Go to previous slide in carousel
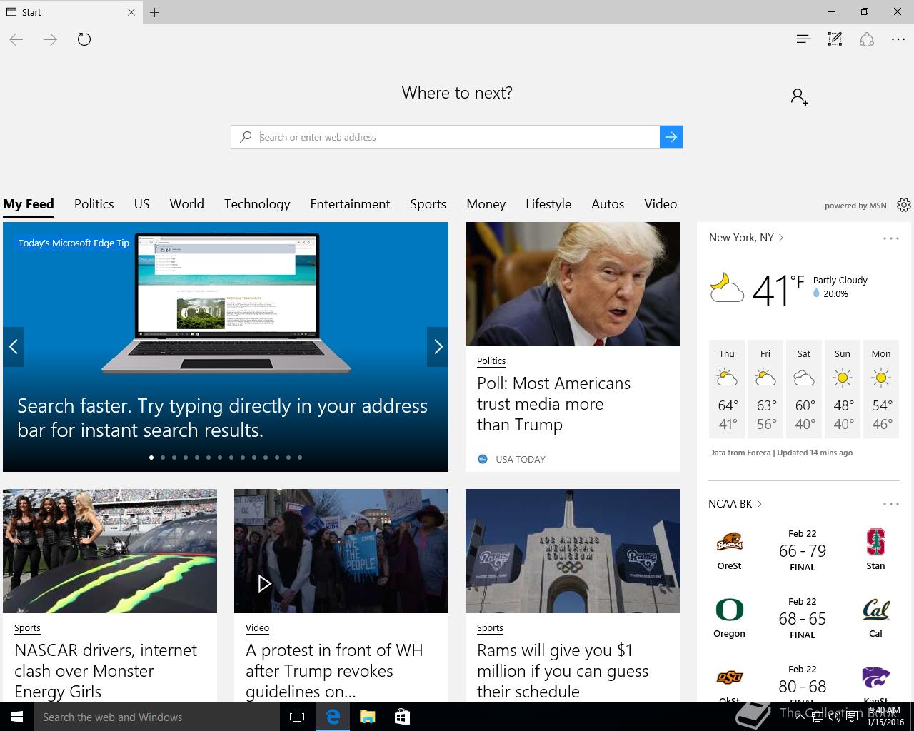This screenshot has width=914, height=731. click(14, 347)
